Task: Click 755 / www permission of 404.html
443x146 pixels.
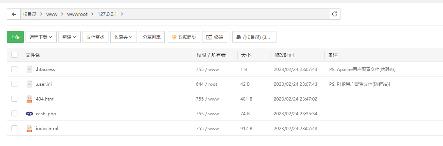Action: (x=207, y=99)
